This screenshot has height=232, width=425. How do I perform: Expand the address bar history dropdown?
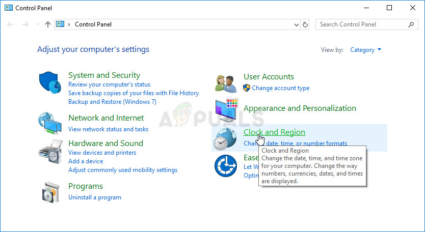(x=297, y=24)
